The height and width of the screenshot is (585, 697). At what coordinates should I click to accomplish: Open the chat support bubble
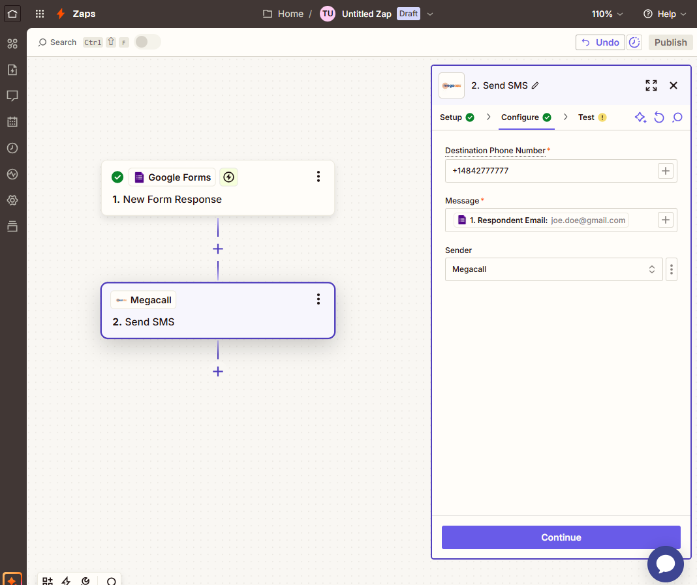pyautogui.click(x=665, y=563)
